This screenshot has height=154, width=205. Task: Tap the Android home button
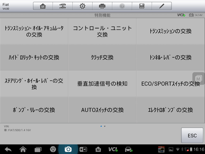23,149
